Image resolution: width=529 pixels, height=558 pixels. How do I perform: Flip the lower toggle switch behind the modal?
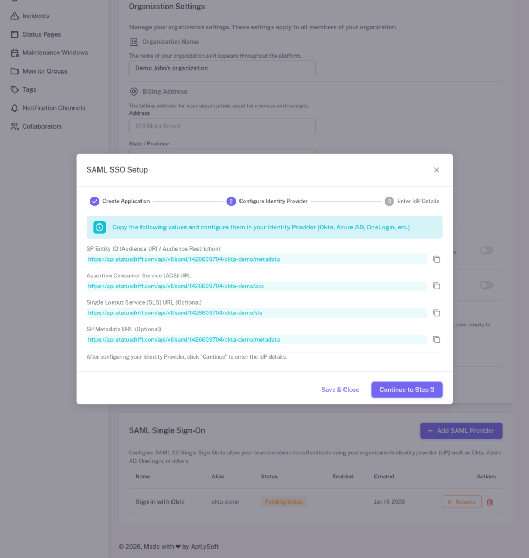point(485,285)
